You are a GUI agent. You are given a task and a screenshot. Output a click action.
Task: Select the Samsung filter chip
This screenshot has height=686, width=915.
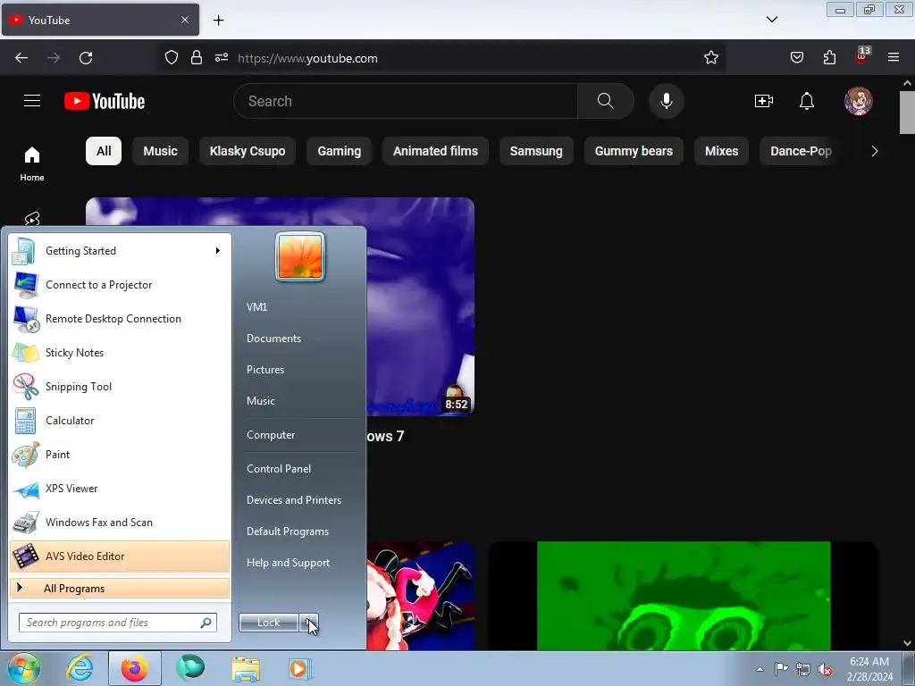click(536, 151)
